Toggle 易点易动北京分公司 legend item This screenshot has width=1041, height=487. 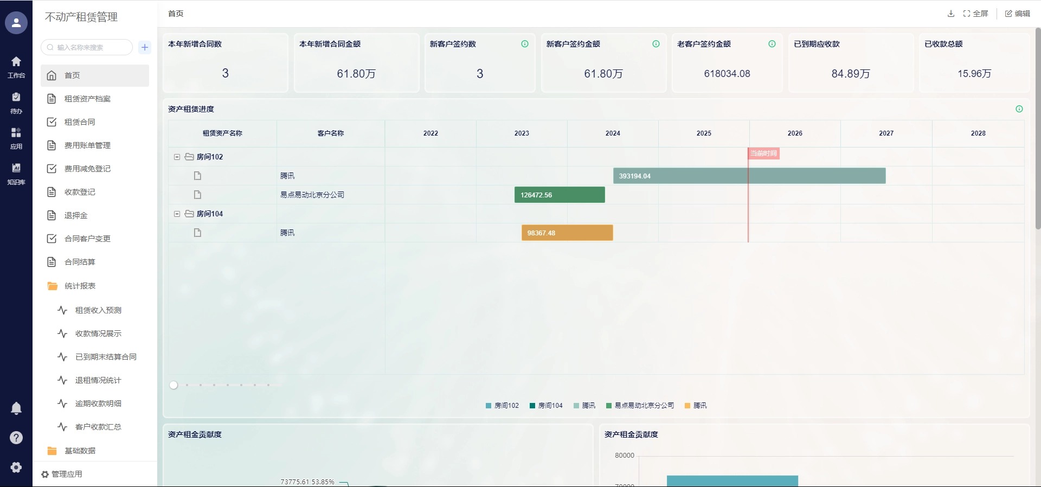coord(640,406)
